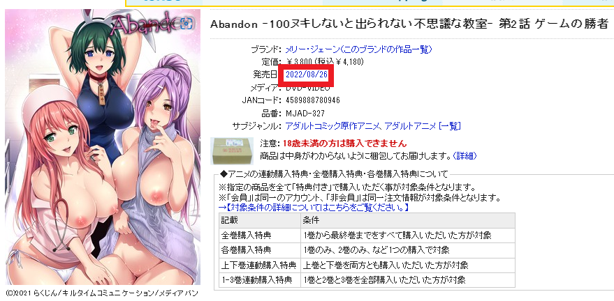The height and width of the screenshot is (301, 614).
Task: Click the red 18歳未満 purchase warning text
Action: click(344, 144)
